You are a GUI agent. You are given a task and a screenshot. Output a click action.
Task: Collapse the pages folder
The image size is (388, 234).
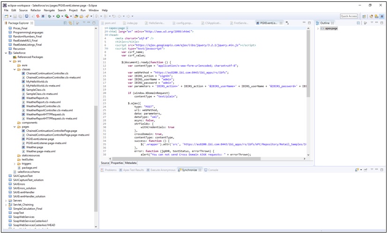pos(15,127)
